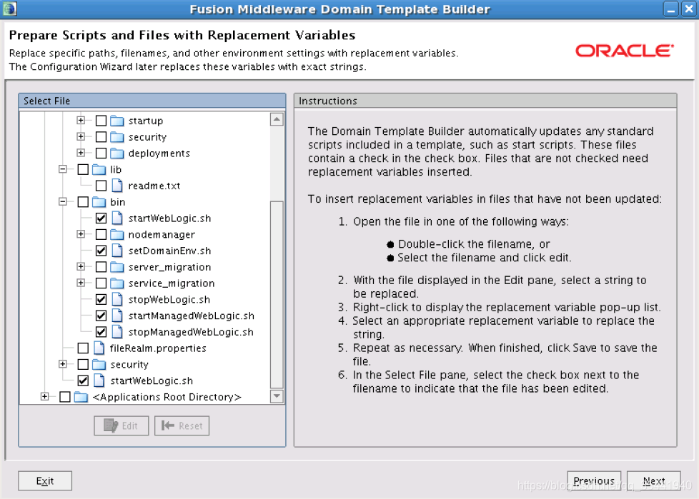
Task: Check the readme.txt checkbox
Action: pyautogui.click(x=101, y=186)
